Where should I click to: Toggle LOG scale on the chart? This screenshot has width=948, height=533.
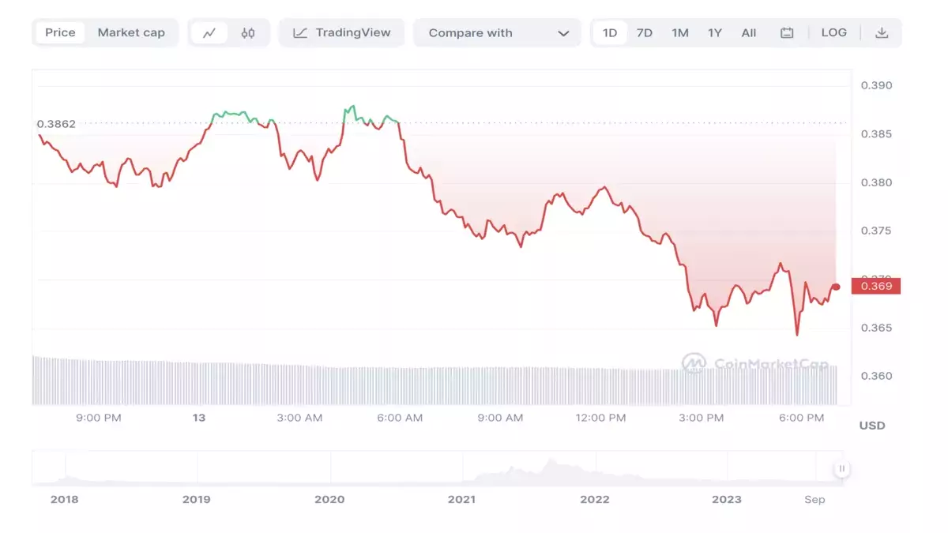(x=834, y=33)
